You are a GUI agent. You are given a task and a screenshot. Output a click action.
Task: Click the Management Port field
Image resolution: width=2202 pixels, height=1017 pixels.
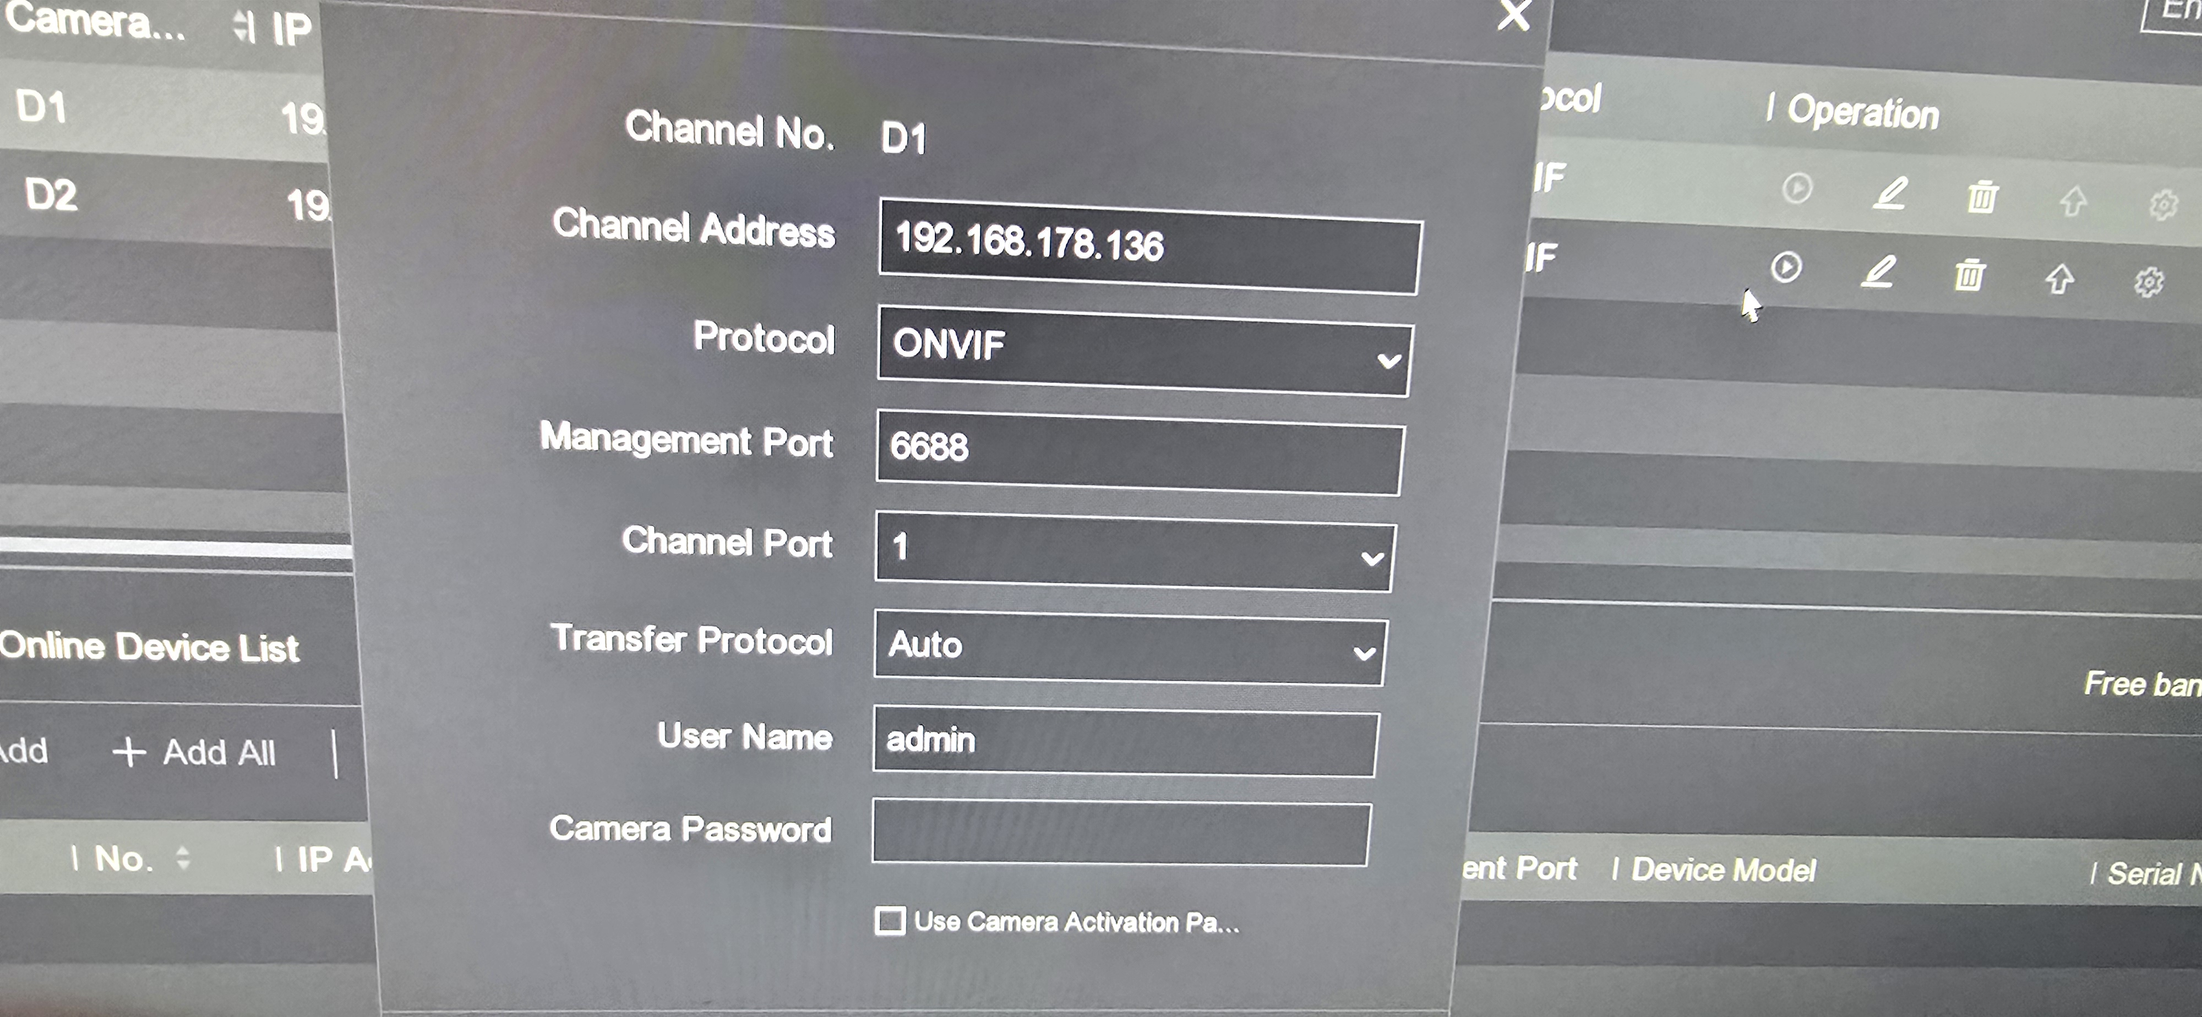pyautogui.click(x=1140, y=451)
